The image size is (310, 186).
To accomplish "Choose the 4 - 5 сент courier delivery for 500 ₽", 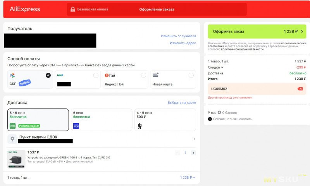I will (x=165, y=120).
